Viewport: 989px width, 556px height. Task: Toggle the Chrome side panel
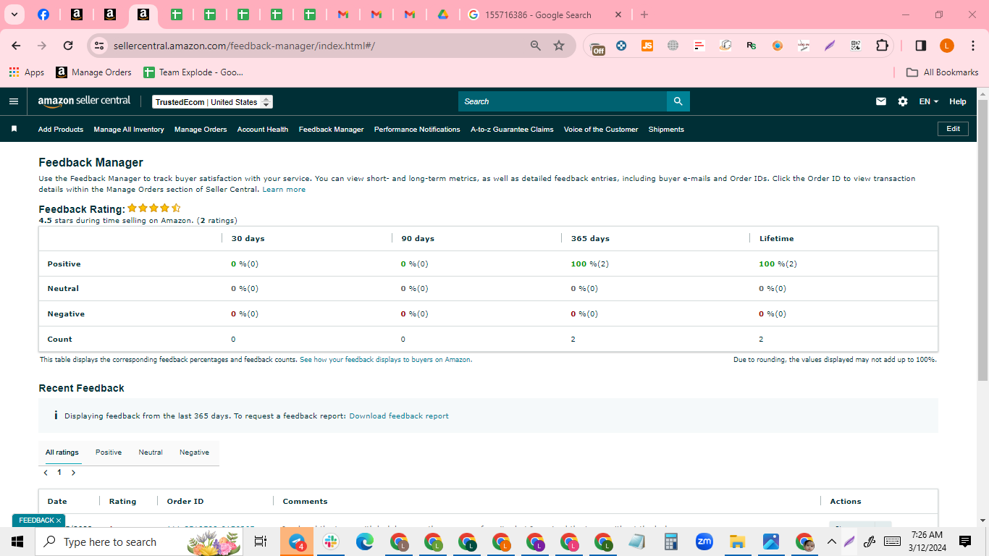click(x=921, y=46)
